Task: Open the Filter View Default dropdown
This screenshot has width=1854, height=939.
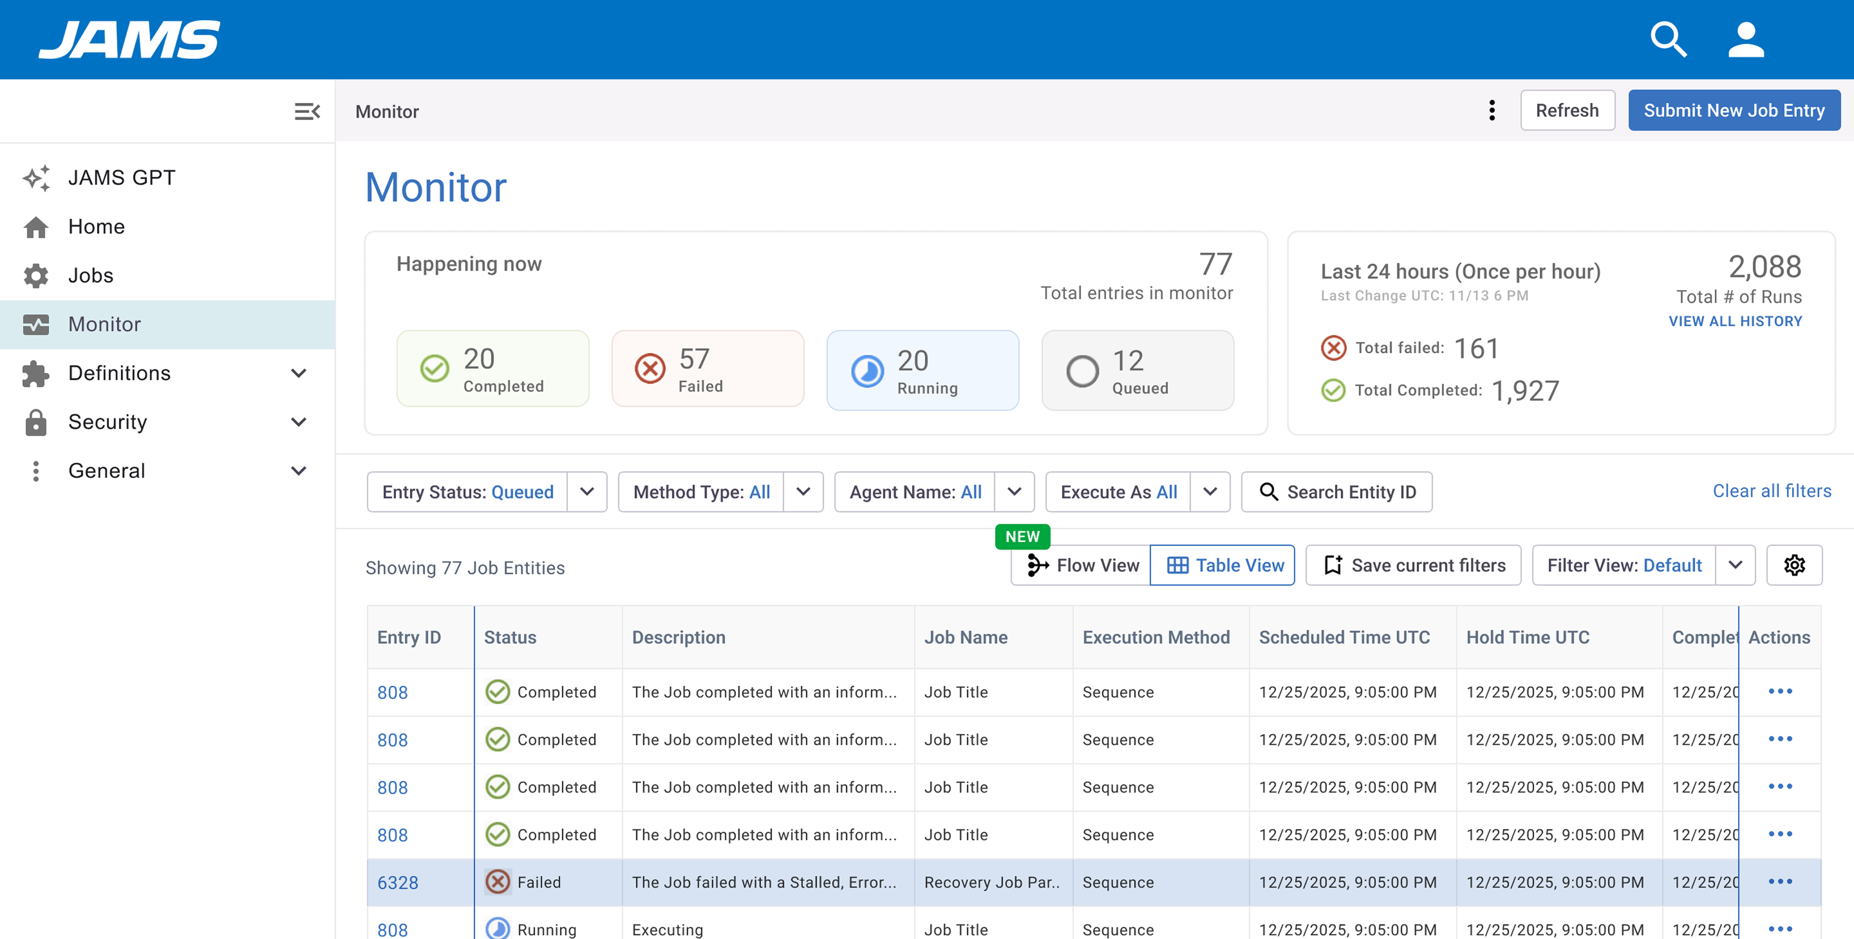Action: 1644,566
